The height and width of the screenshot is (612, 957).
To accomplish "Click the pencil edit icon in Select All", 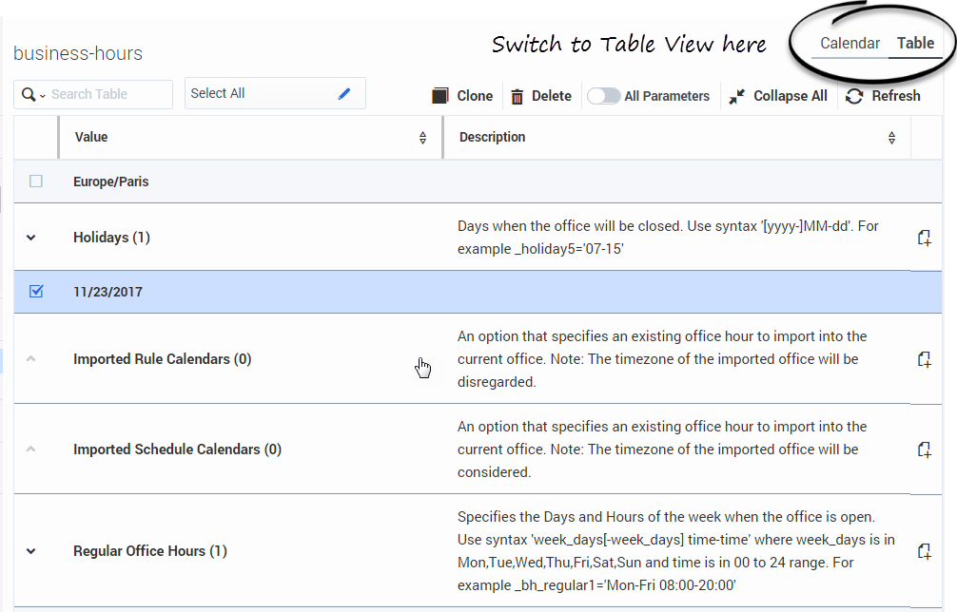I will (344, 93).
